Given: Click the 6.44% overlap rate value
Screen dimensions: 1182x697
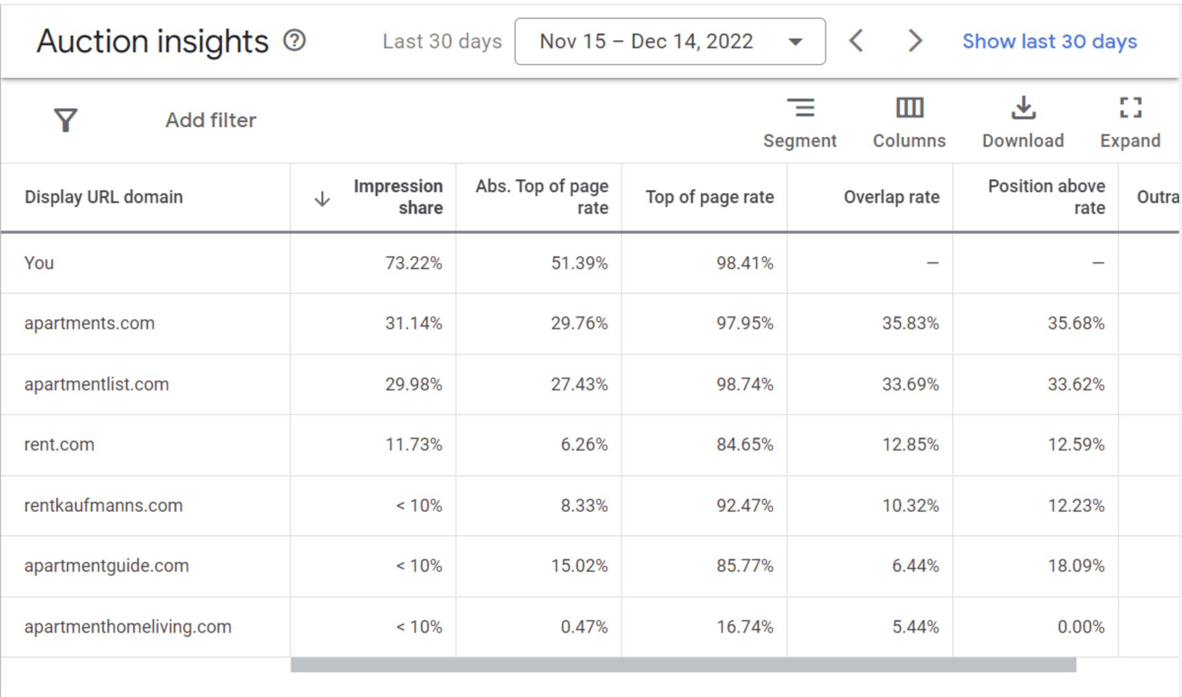Looking at the screenshot, I should pyautogui.click(x=915, y=566).
